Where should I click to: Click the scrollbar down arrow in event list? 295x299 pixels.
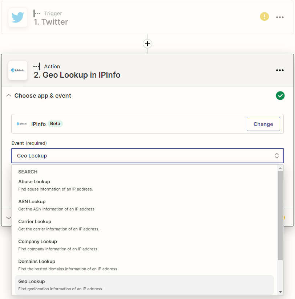click(x=280, y=292)
